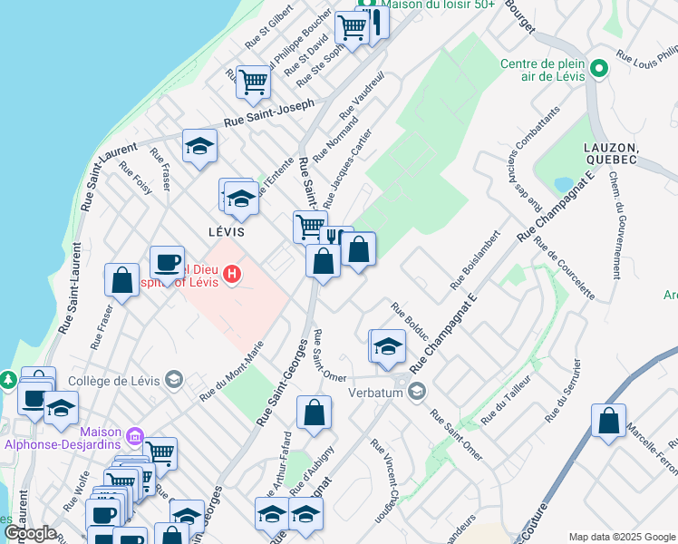Click the left bottom school marker near Rue d'Aubigny

coord(272,516)
